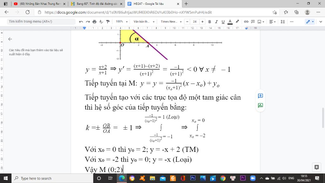The height and width of the screenshot is (183, 325).
Task: Open the browser profile avatar
Action: [307, 12]
